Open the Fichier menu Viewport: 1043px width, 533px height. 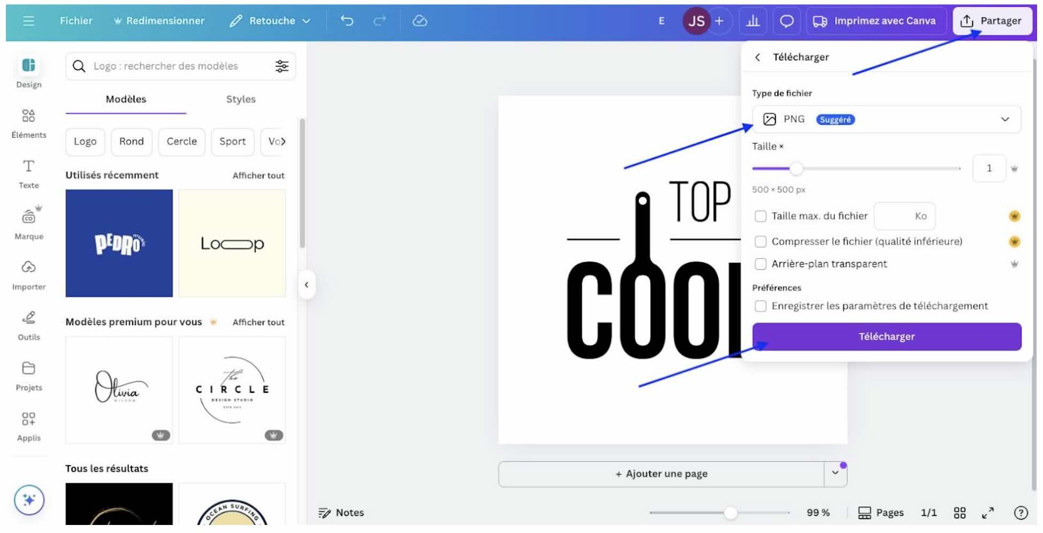[76, 21]
